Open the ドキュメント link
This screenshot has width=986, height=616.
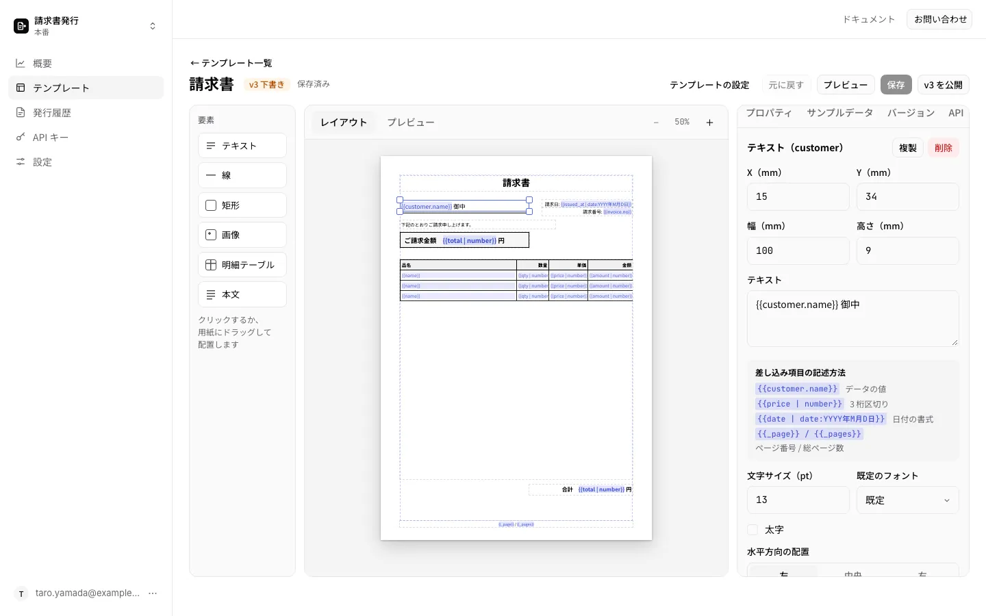tap(869, 19)
